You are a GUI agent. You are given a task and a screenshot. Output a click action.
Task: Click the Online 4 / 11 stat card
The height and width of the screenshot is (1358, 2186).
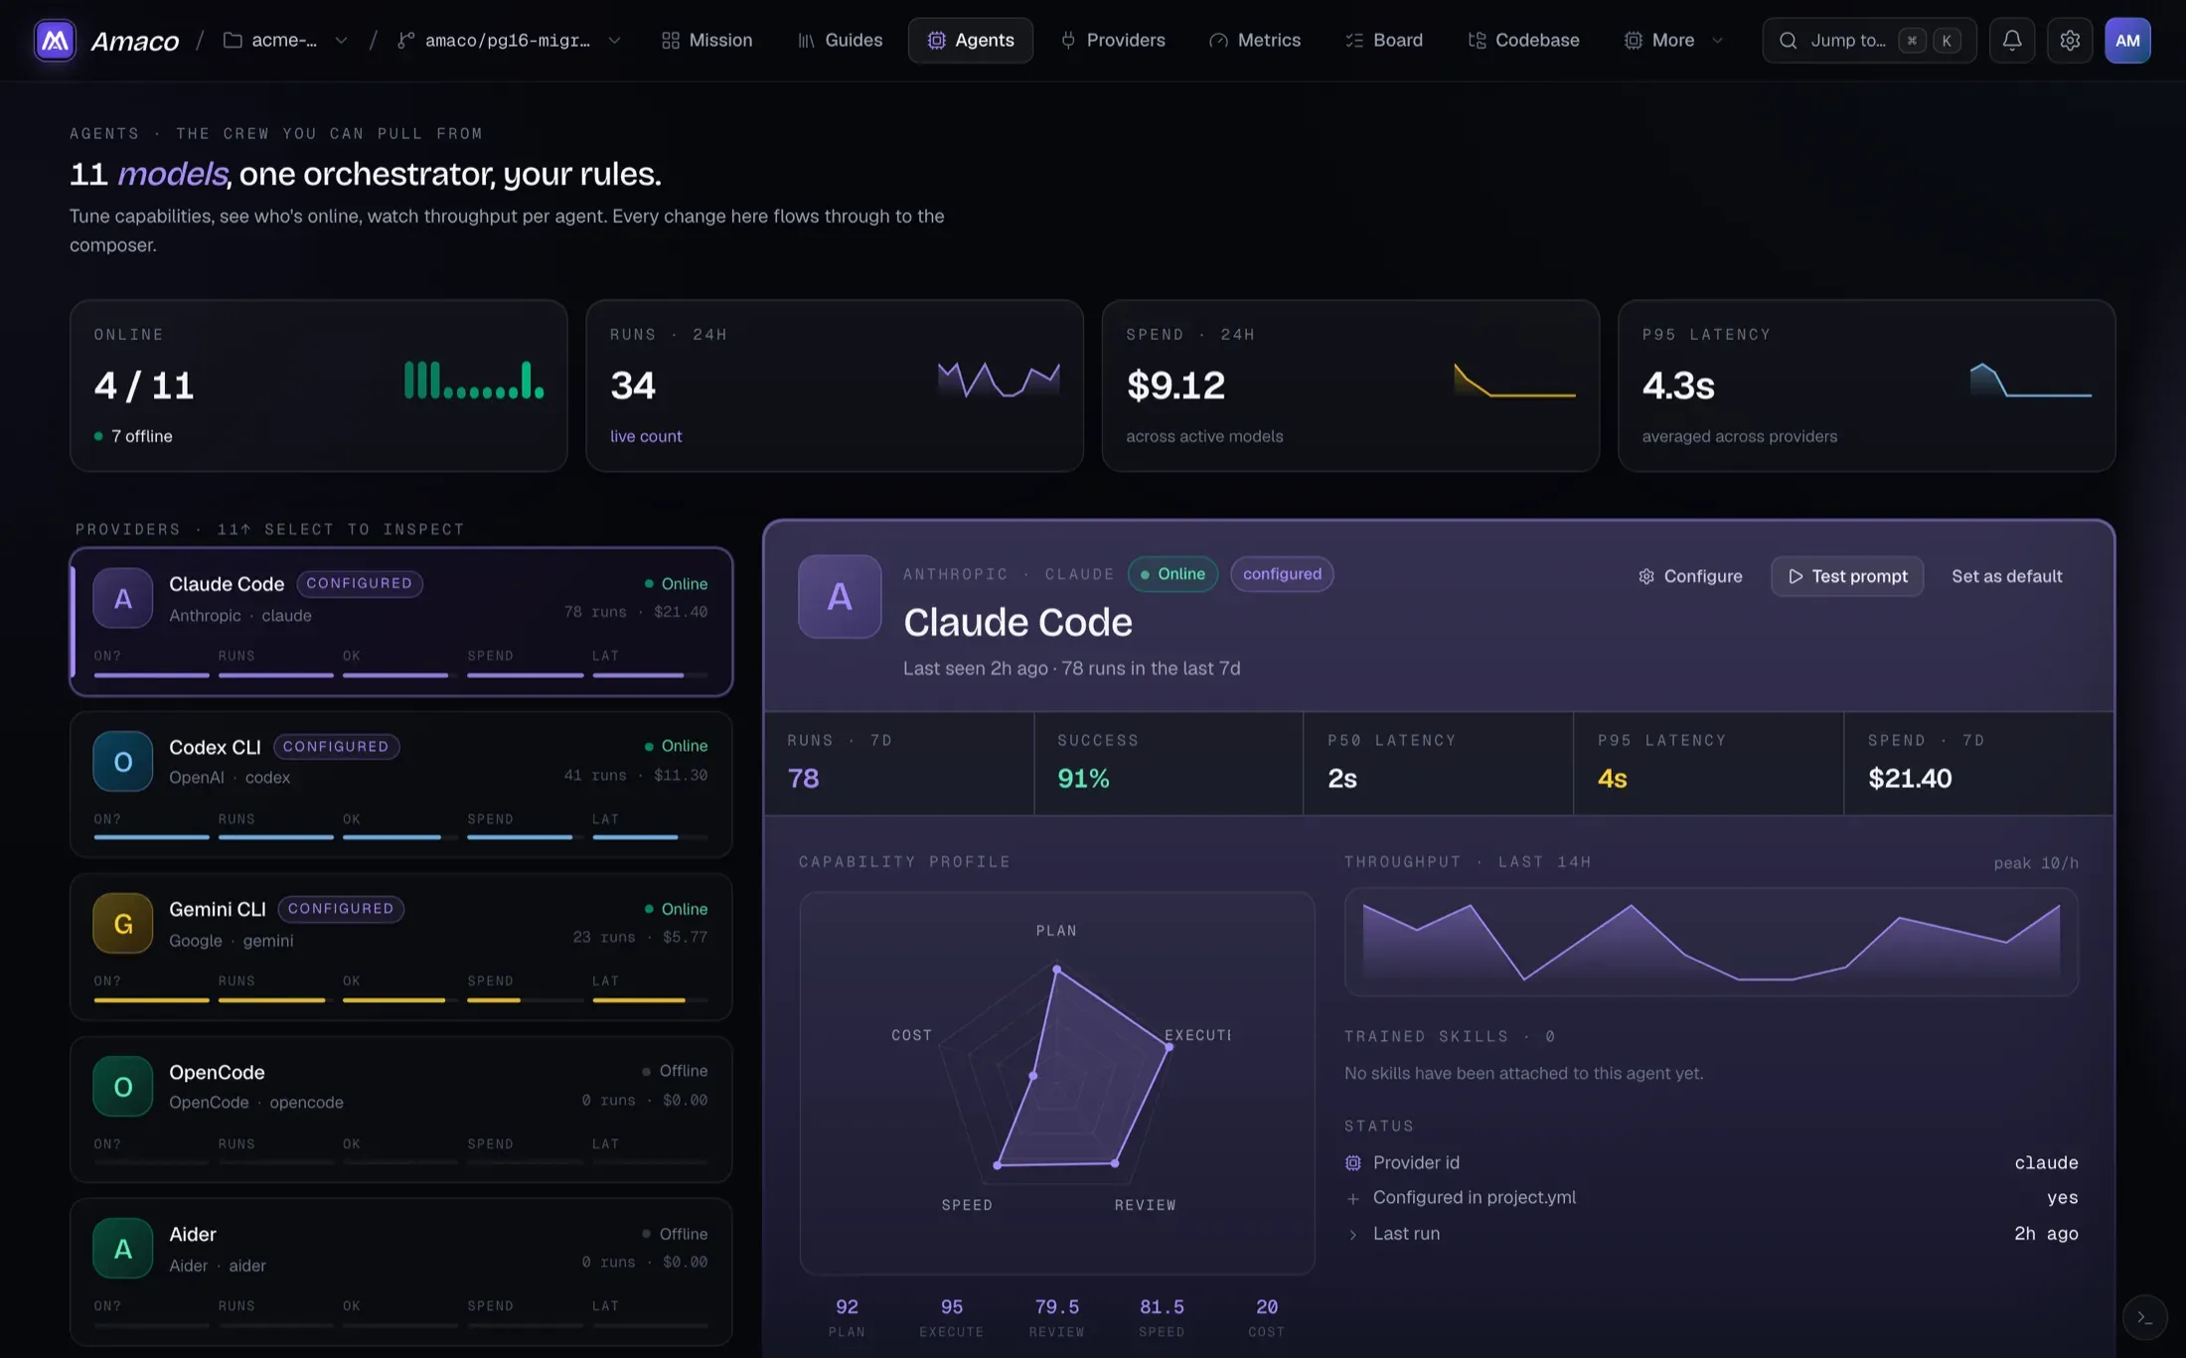tap(318, 385)
